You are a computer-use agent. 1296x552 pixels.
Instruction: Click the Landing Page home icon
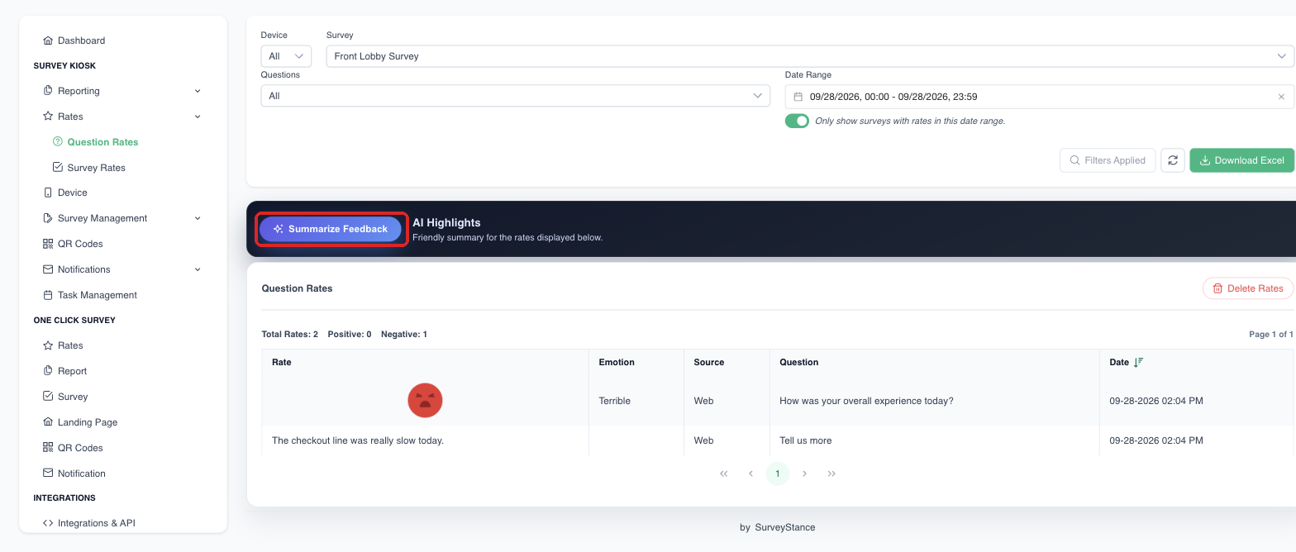(48, 422)
